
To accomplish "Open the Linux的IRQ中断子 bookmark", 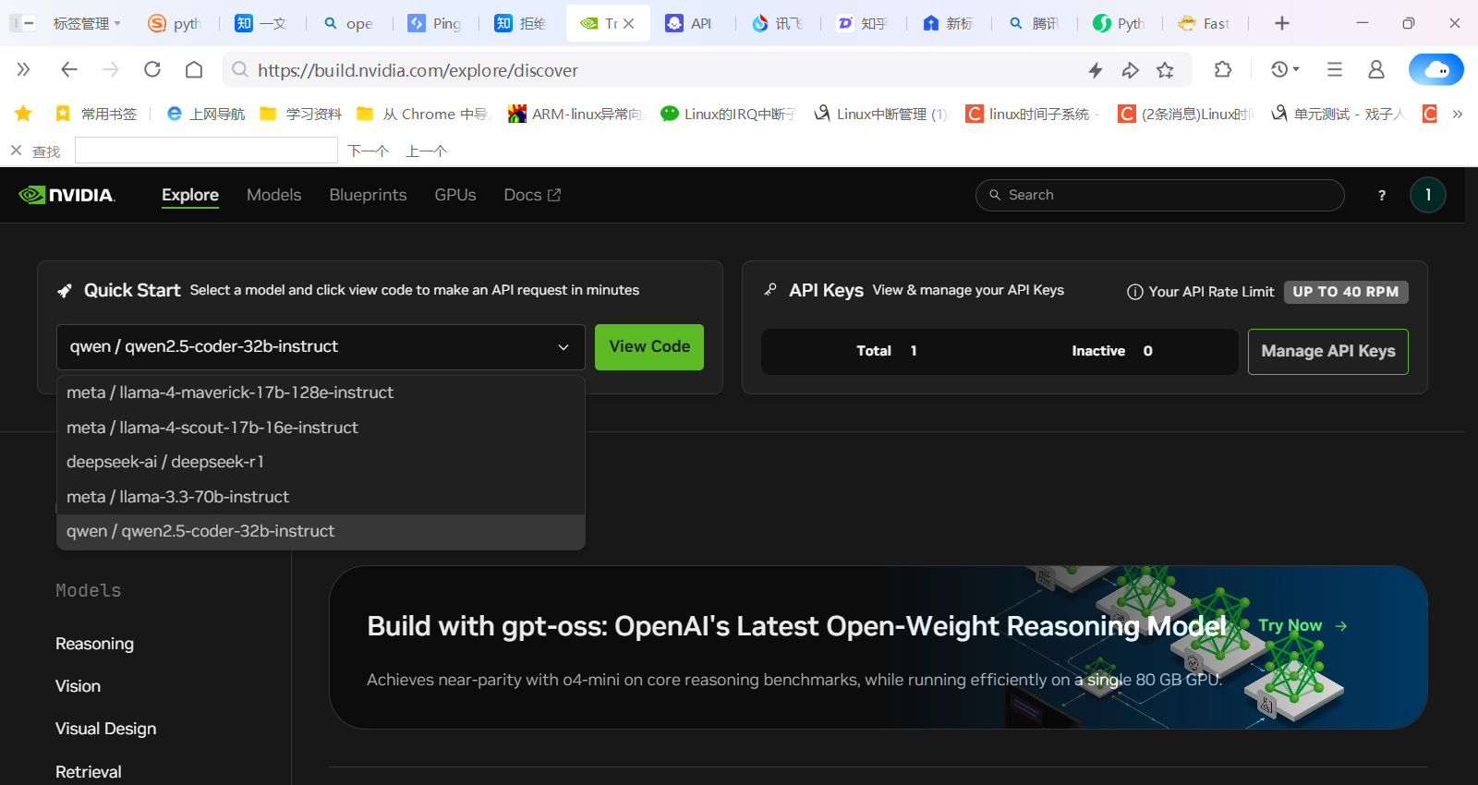I will point(729,114).
